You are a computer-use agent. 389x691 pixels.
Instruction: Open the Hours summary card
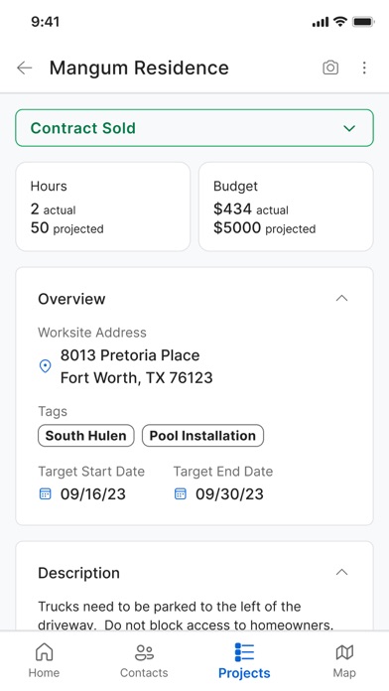click(x=103, y=207)
